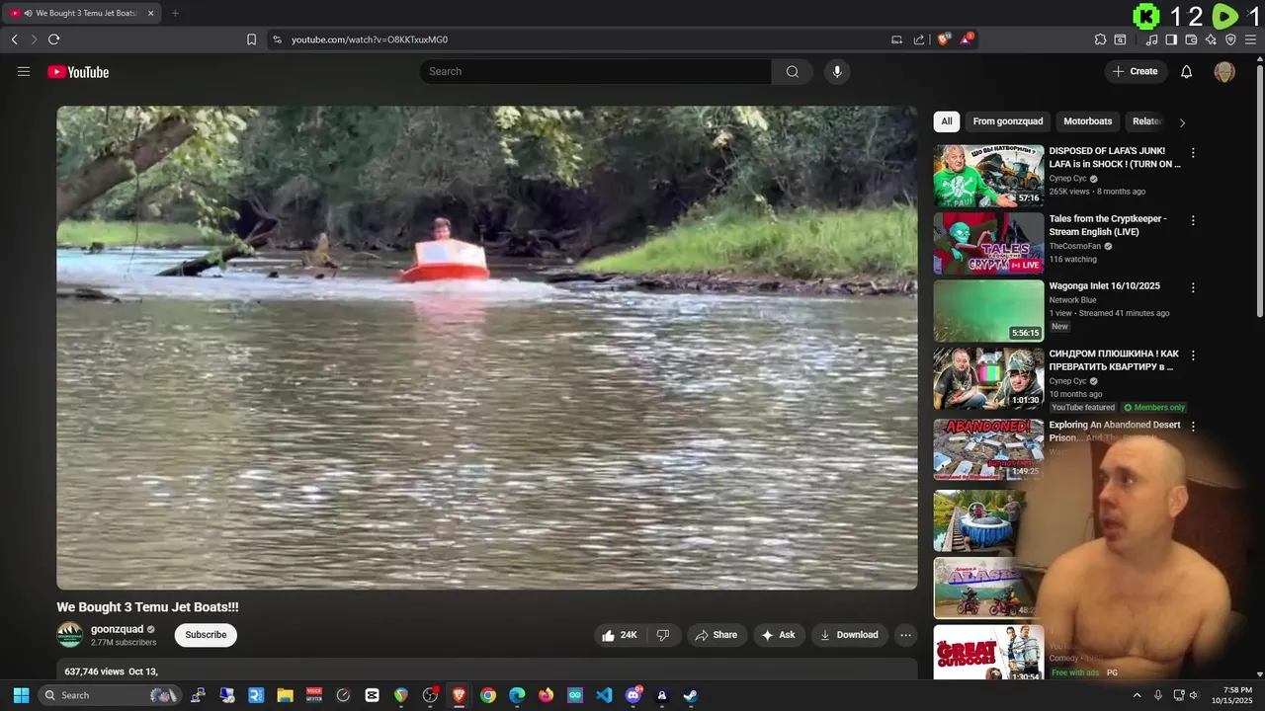Go back in the browser
This screenshot has height=711, width=1265.
coord(14,39)
